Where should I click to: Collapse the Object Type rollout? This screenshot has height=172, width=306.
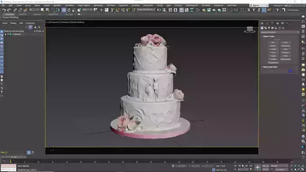(268, 36)
